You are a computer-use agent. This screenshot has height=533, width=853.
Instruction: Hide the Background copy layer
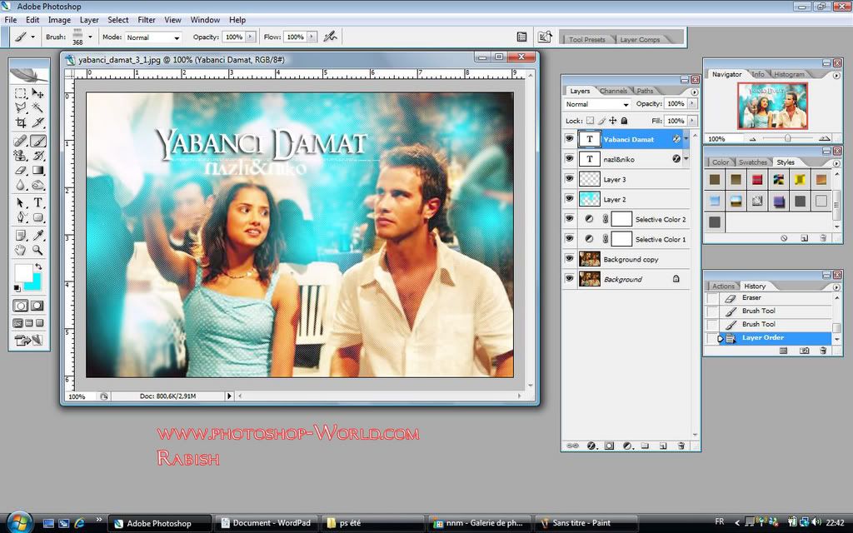(569, 259)
